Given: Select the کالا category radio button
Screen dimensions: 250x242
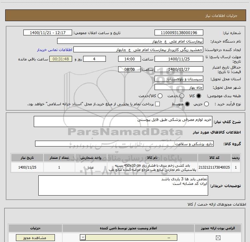Looking at the screenshot, I should (x=199, y=96).
